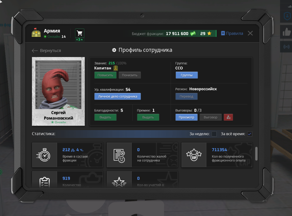292x216 pixels.
Task: Open the 'Группы' groups button
Action: pyautogui.click(x=187, y=75)
